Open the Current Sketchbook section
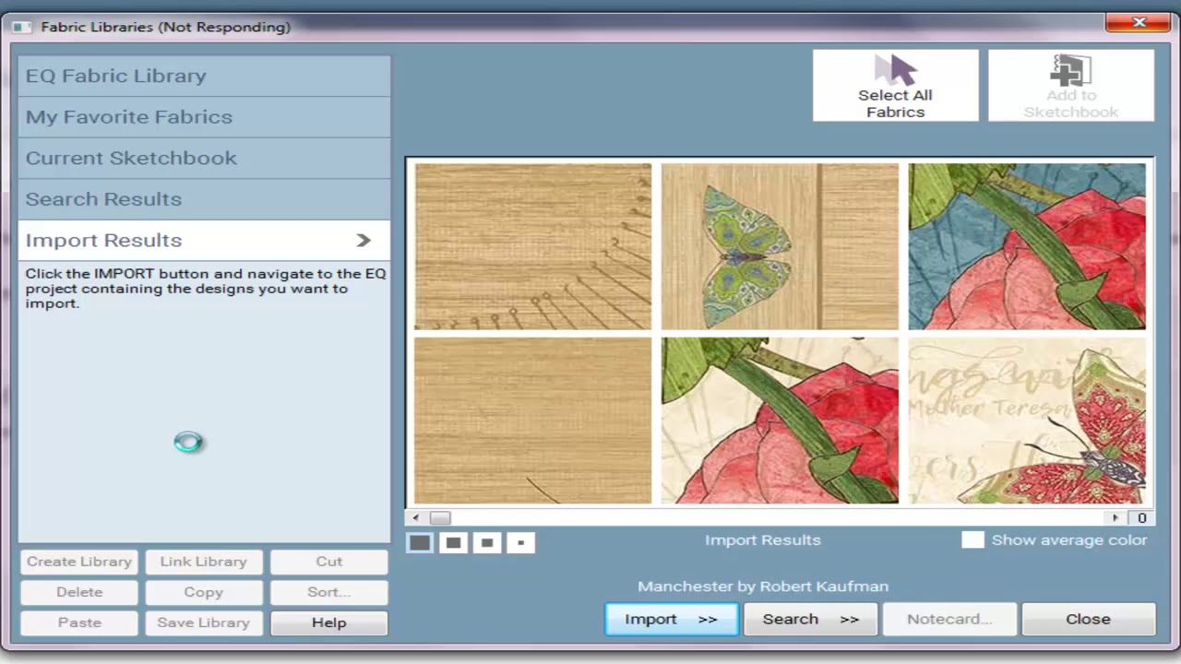This screenshot has width=1181, height=664. pyautogui.click(x=204, y=158)
